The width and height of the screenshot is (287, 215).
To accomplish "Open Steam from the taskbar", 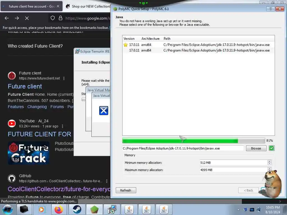I will tap(77, 209).
